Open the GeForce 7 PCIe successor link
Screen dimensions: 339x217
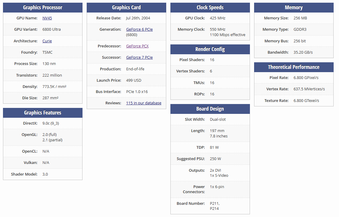[139, 58]
